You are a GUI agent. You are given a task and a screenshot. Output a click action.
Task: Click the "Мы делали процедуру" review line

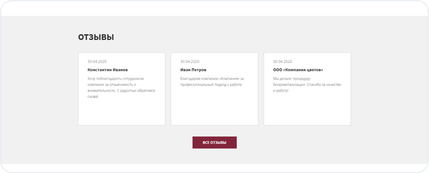click(291, 79)
